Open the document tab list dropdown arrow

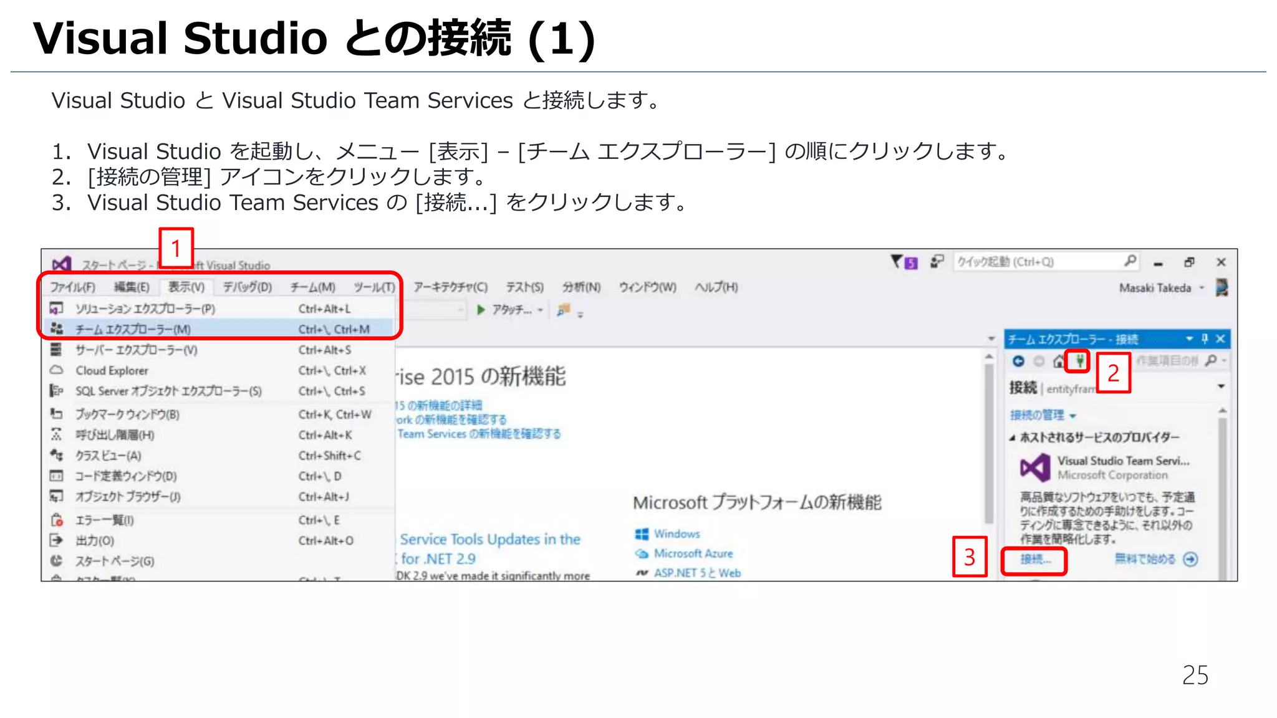pos(991,338)
